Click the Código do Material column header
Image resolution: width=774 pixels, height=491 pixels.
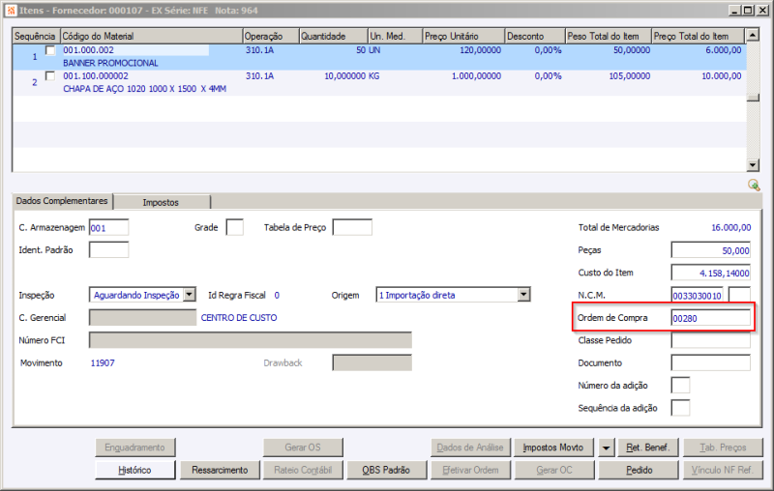pyautogui.click(x=152, y=36)
